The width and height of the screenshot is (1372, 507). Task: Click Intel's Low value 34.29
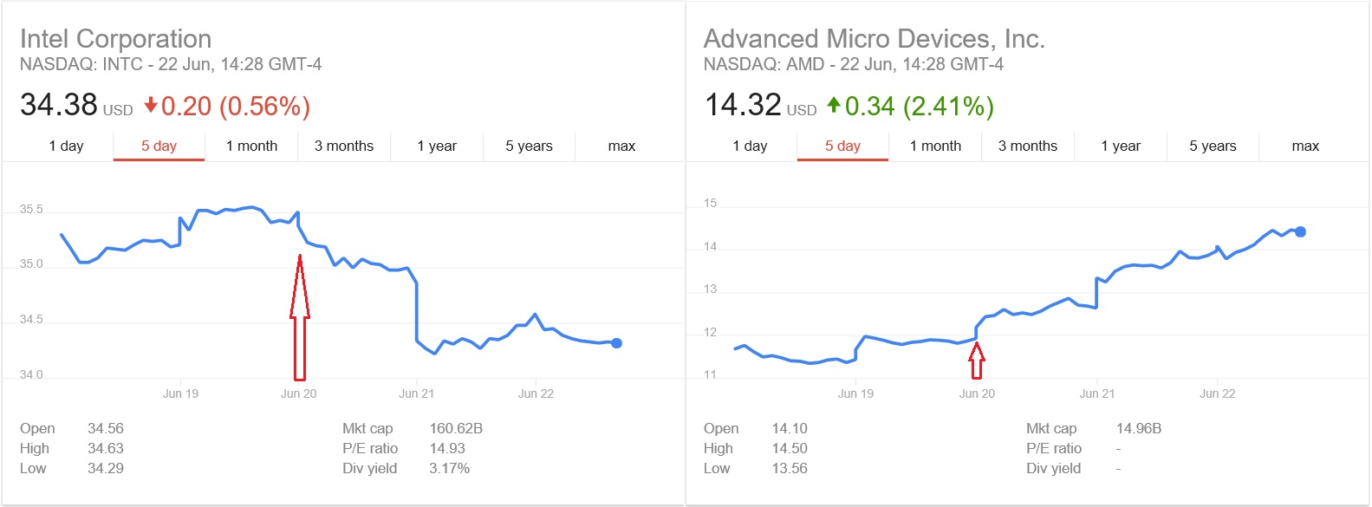106,468
